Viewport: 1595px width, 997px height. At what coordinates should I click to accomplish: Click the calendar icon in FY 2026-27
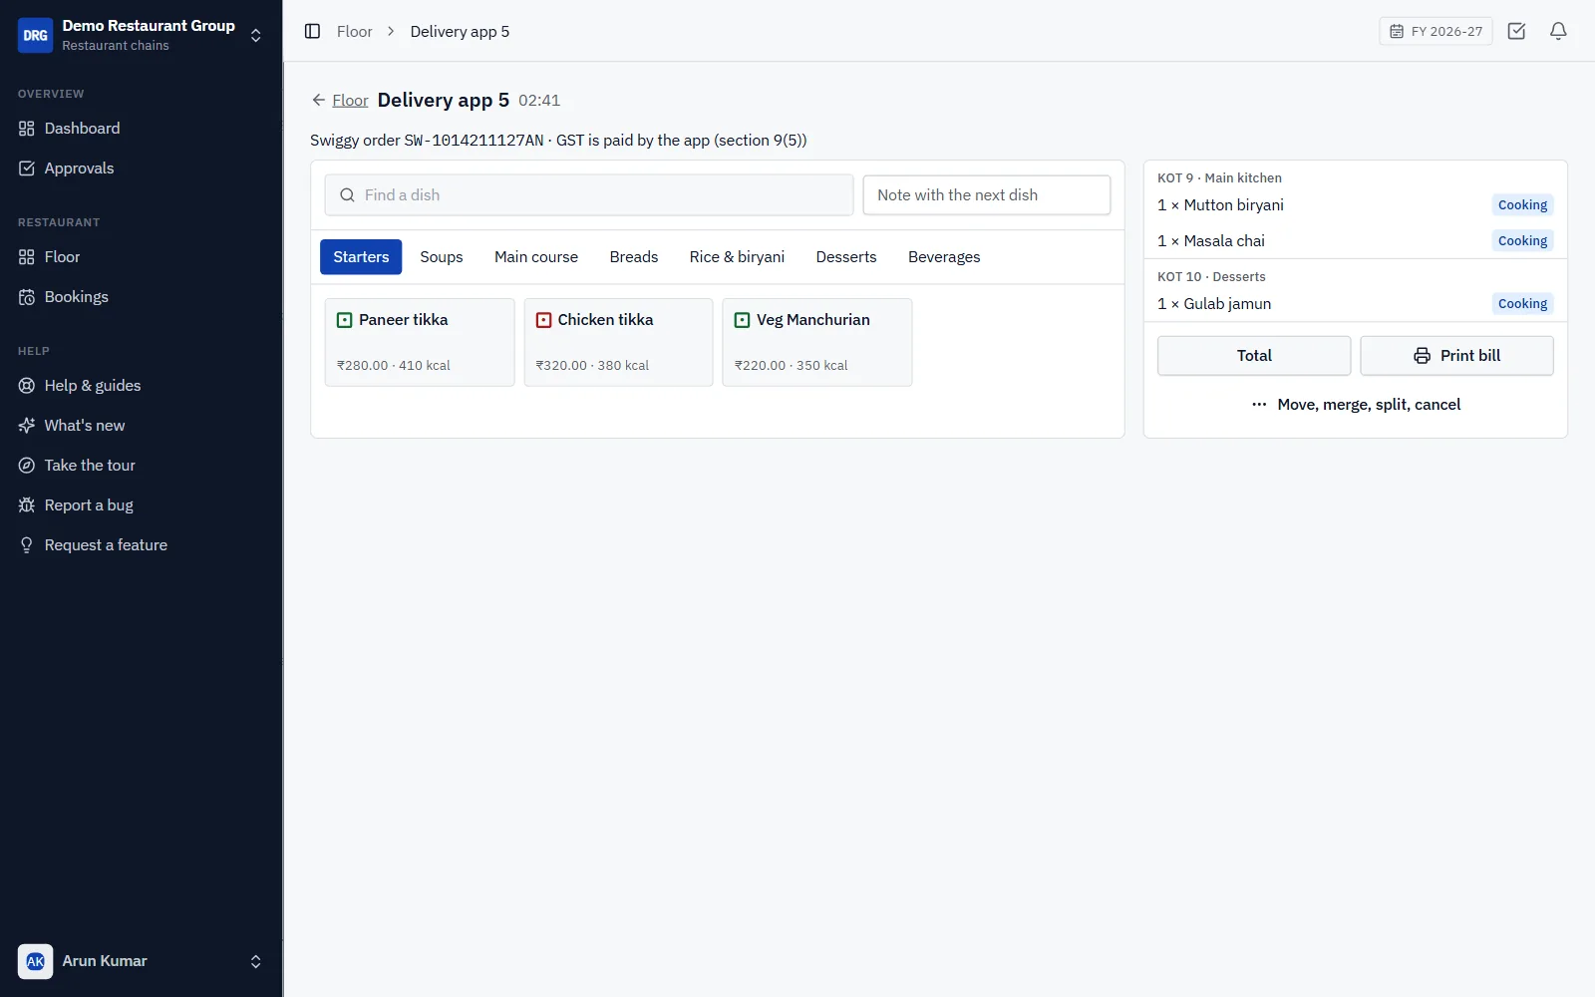1397,32
